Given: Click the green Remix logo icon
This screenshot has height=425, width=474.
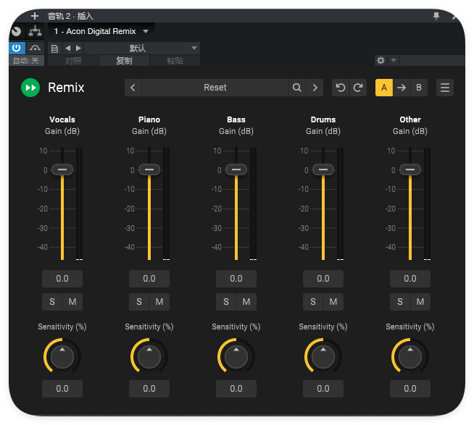Looking at the screenshot, I should click(x=30, y=88).
